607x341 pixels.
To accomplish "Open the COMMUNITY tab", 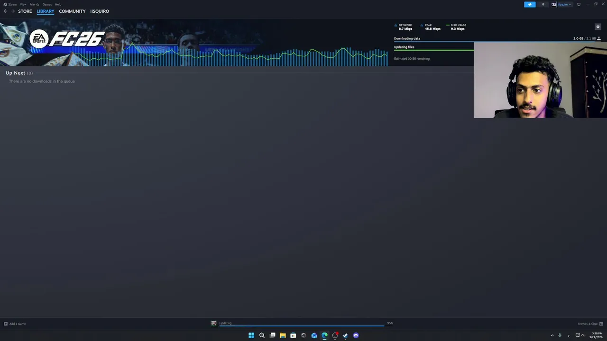I will coord(72,11).
